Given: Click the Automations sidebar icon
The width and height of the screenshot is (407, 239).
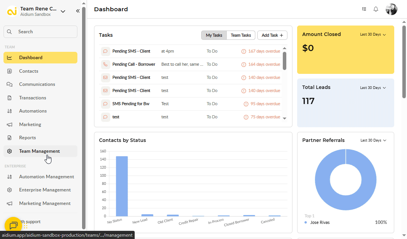Looking at the screenshot, I should click(10, 111).
